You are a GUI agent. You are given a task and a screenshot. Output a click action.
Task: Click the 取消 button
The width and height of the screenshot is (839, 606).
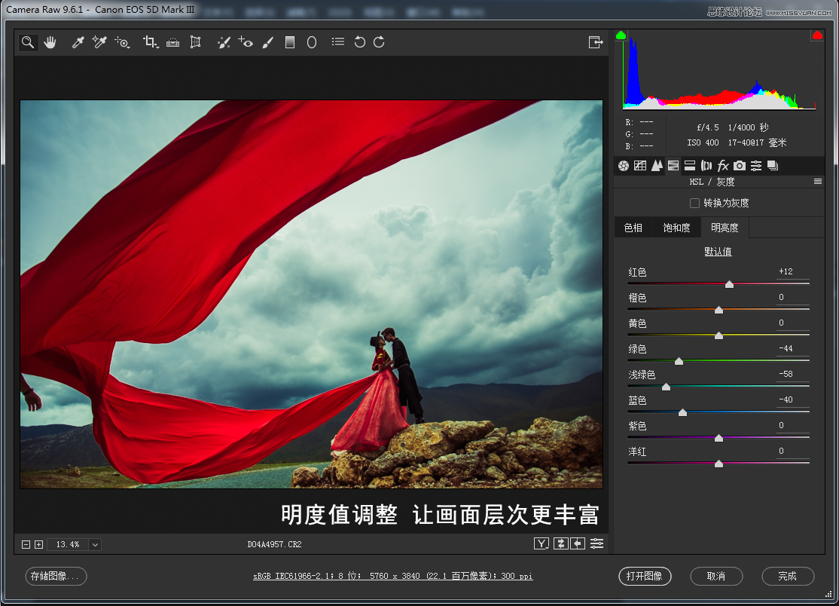tap(716, 576)
